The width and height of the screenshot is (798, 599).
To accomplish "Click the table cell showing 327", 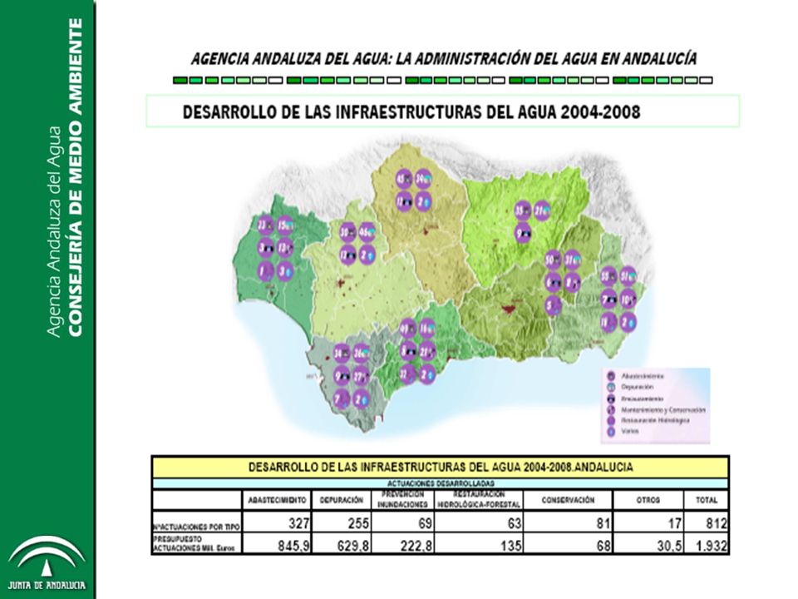I will click(x=278, y=522).
